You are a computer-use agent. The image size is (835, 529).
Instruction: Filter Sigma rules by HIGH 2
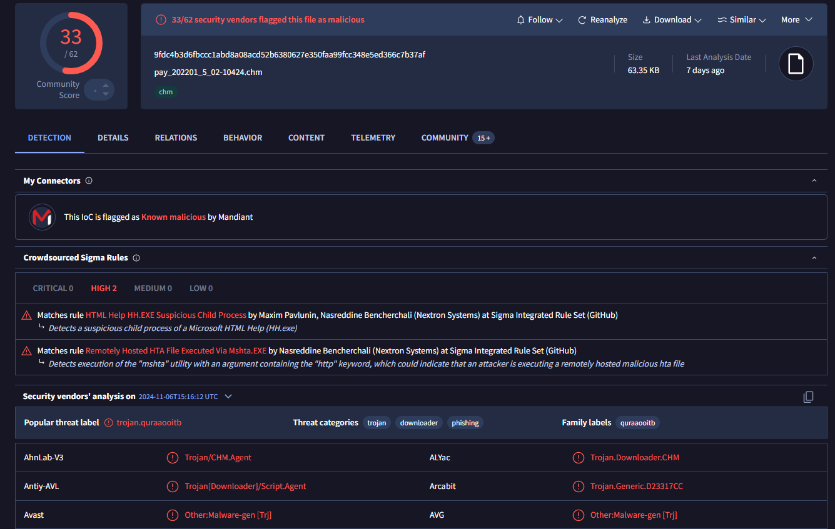pos(104,289)
